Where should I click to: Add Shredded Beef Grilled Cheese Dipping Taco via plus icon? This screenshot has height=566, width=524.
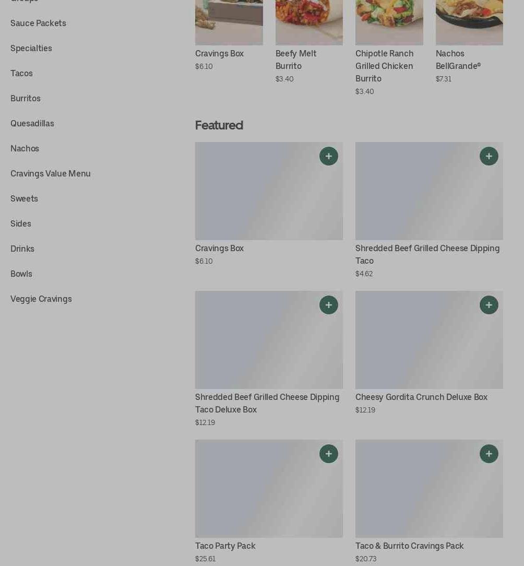point(489,156)
